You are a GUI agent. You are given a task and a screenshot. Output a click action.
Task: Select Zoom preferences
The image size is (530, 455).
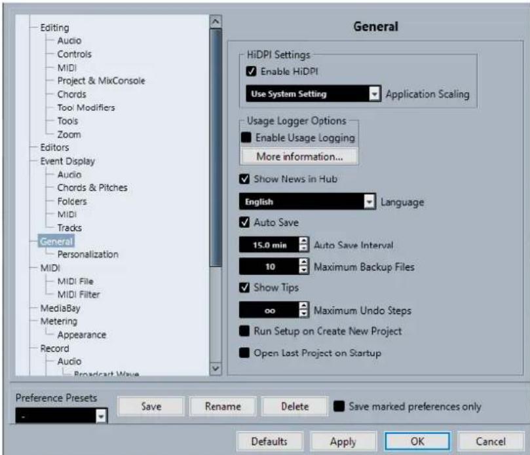[69, 134]
